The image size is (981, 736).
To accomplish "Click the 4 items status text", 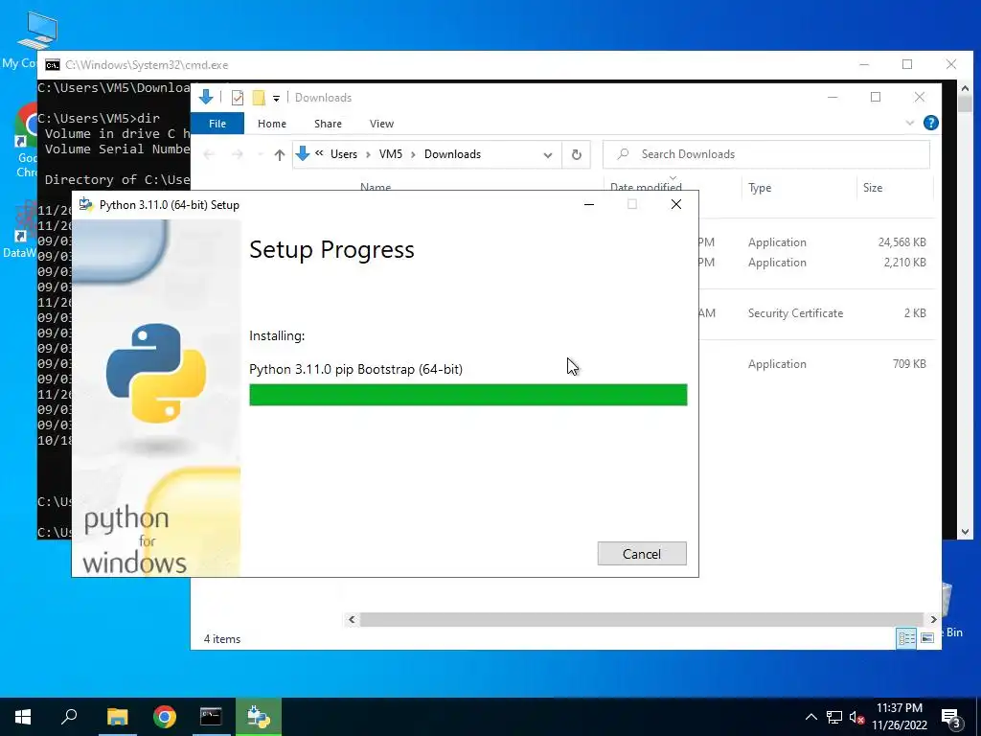I will point(221,639).
